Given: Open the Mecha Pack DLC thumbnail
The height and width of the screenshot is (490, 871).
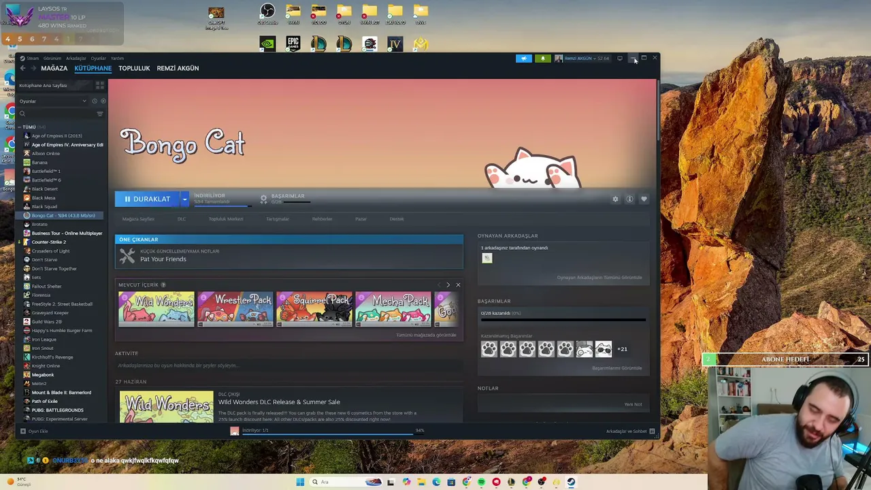Looking at the screenshot, I should (393, 309).
